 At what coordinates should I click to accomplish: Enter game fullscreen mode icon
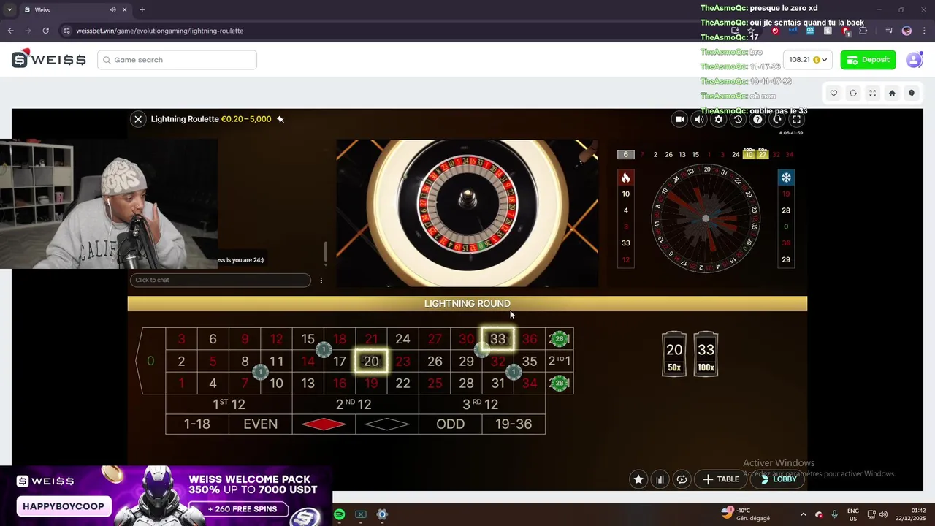click(797, 119)
